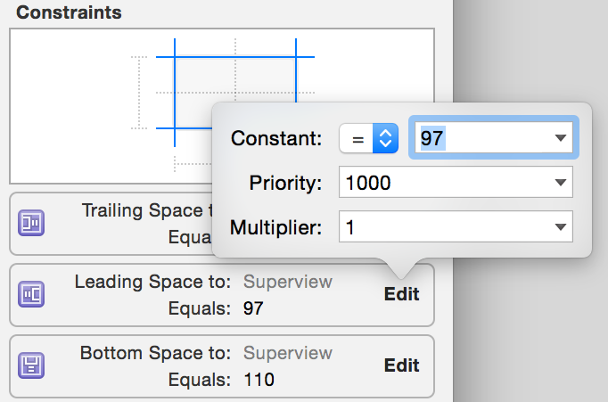Screen dimensions: 608x402
Task: Click the Trailing Space to label
Action: point(143,210)
